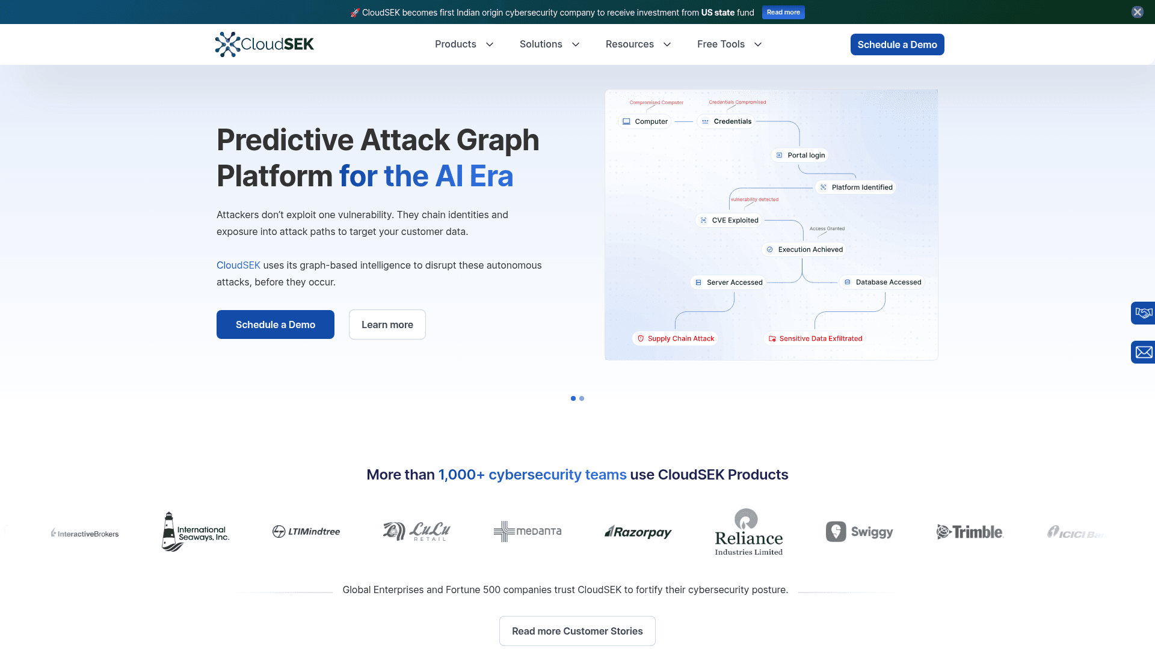Image resolution: width=1155 pixels, height=649 pixels.
Task: Click the Razorpay logo
Action: click(638, 532)
